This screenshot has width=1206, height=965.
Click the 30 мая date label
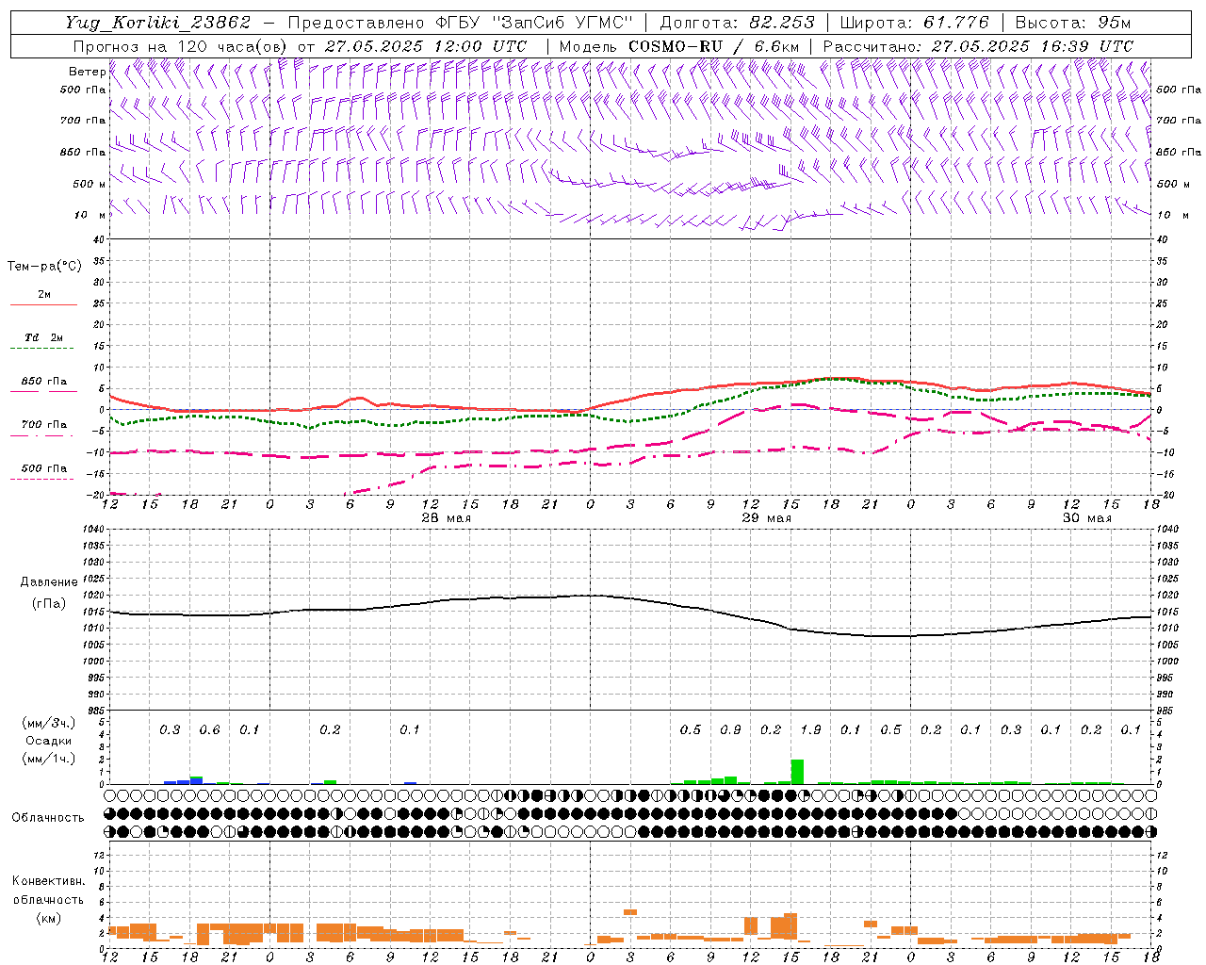(1087, 518)
